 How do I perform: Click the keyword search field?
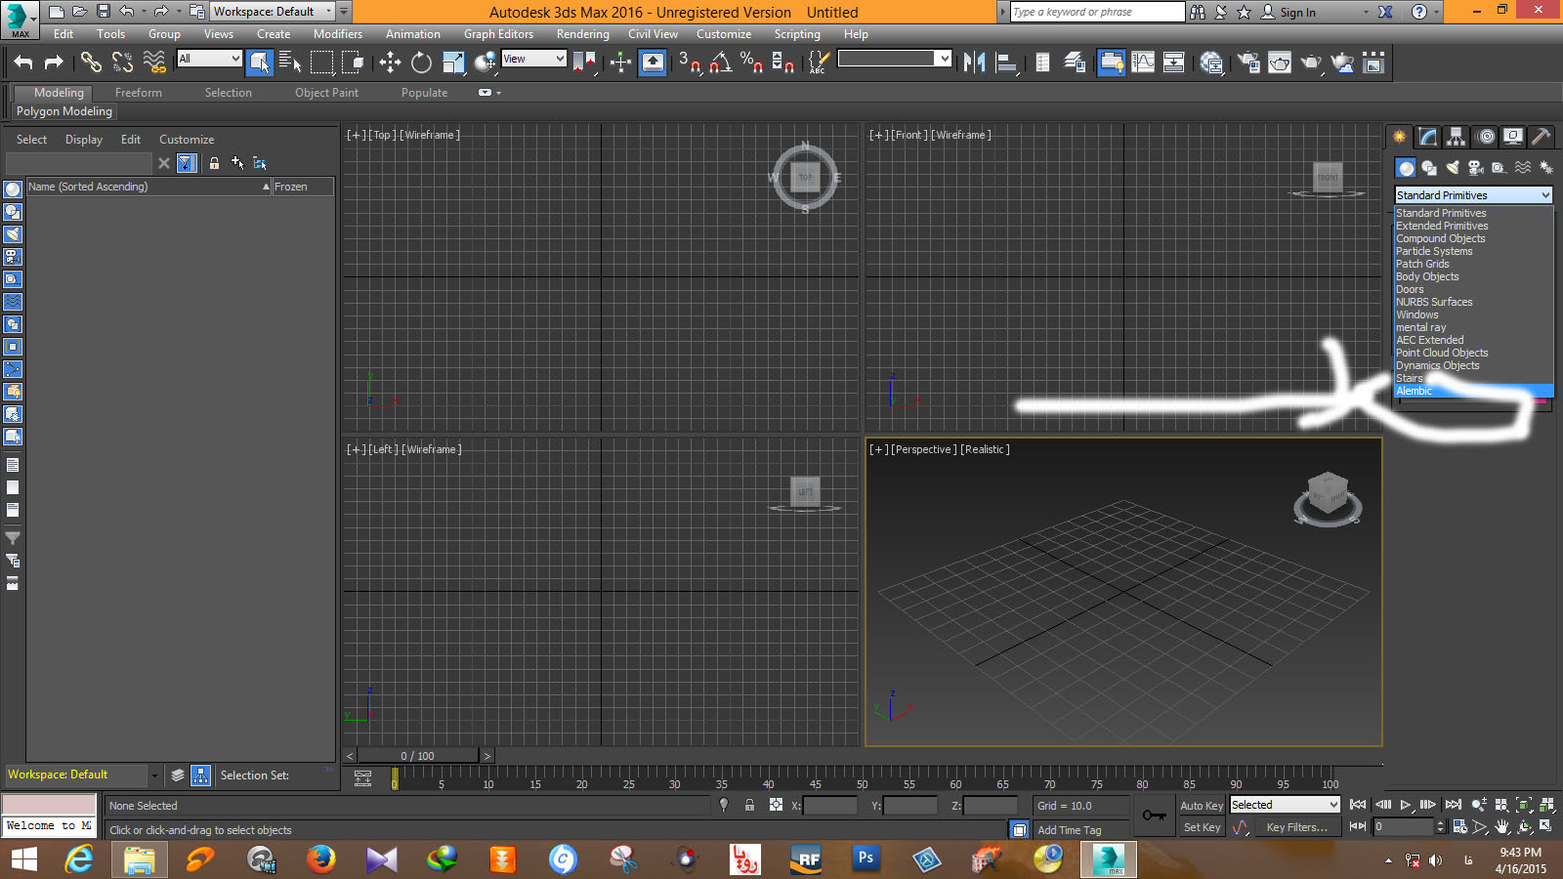coord(1097,12)
